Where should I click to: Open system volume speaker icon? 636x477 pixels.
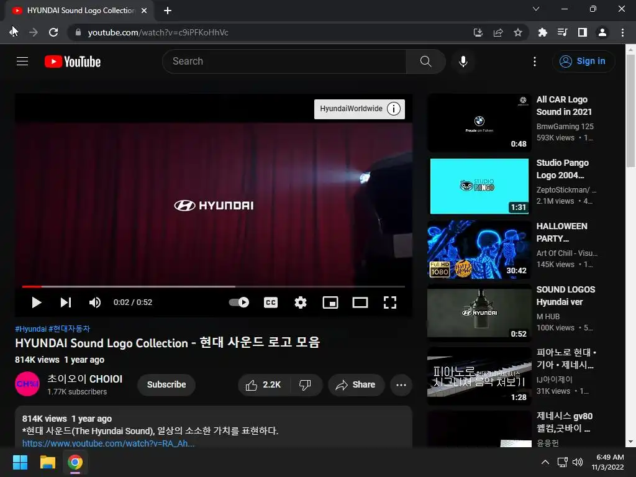pos(578,462)
